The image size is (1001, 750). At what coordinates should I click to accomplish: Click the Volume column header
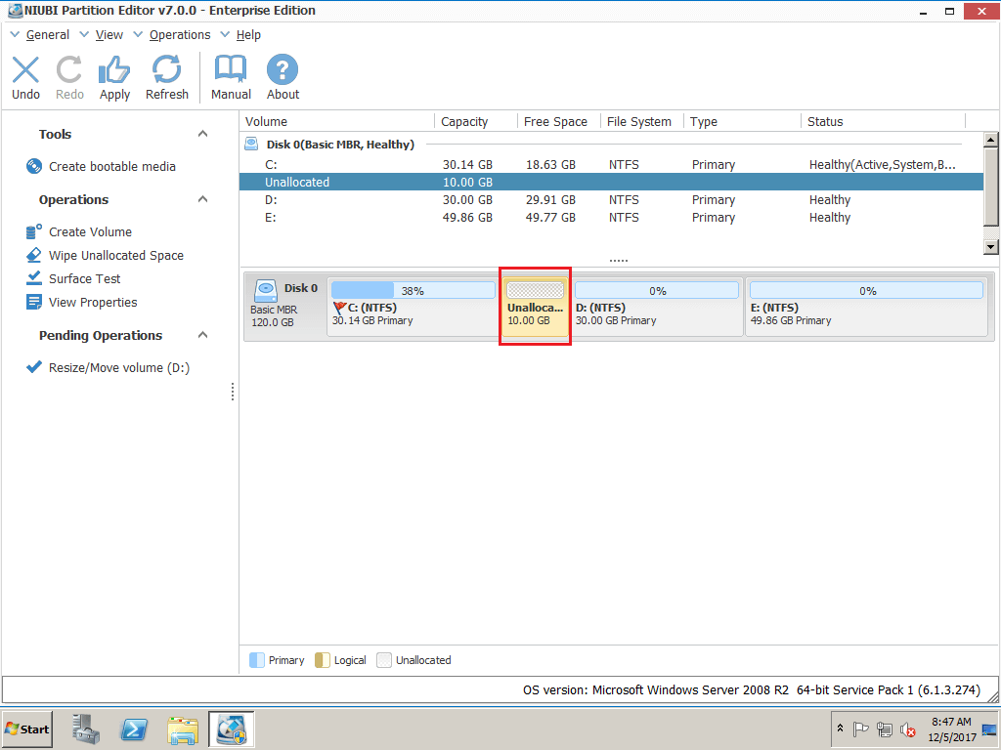[x=337, y=121]
